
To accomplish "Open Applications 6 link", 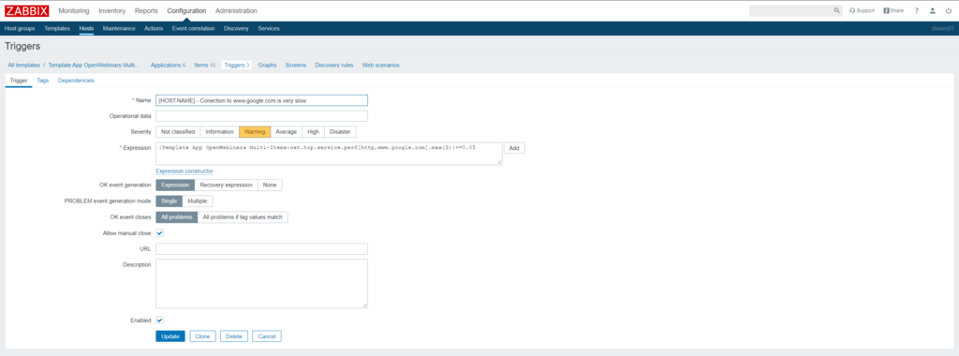I will (x=168, y=65).
